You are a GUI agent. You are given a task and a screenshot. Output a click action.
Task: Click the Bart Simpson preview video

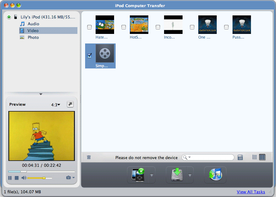click(42, 136)
